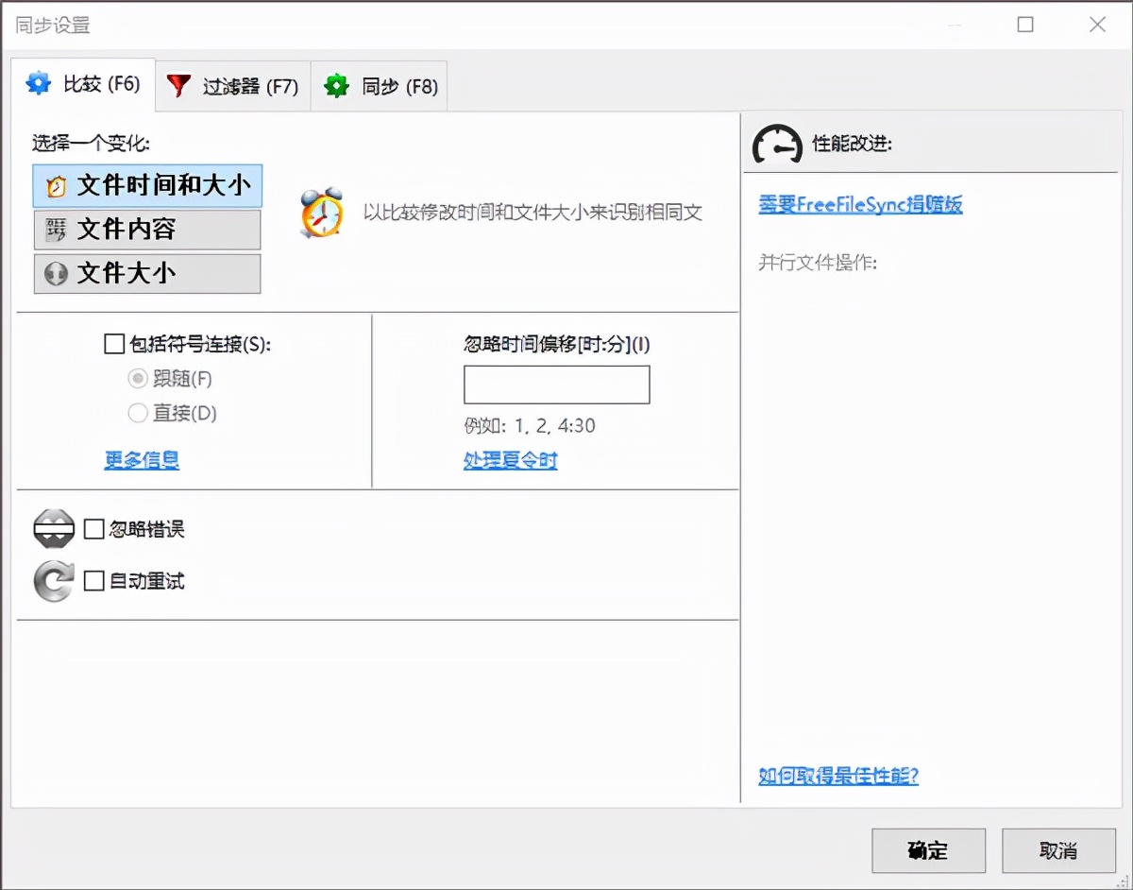Click the alarm clock description icon
Viewport: 1133px width, 890px height.
coord(321,213)
